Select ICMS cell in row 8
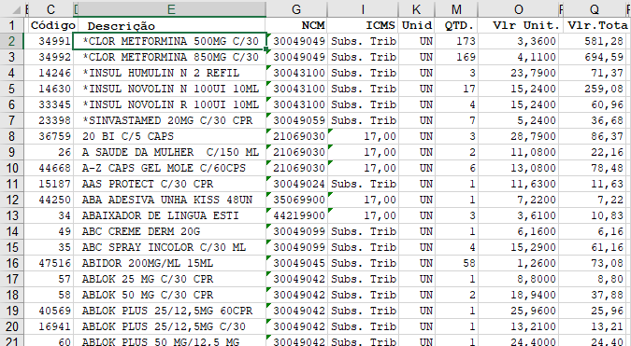 [x=363, y=136]
